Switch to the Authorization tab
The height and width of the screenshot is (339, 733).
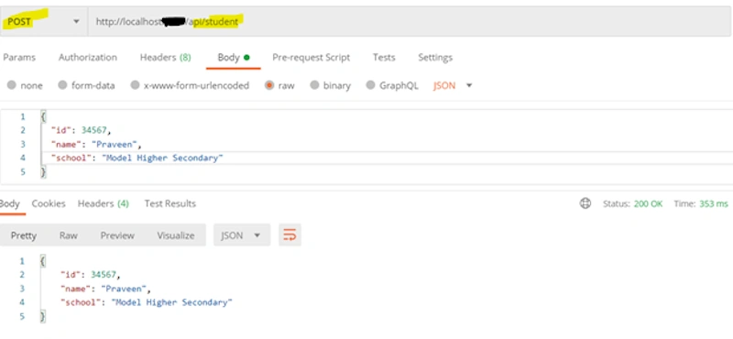coord(88,58)
